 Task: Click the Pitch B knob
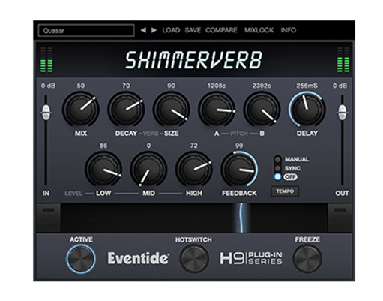click(262, 110)
